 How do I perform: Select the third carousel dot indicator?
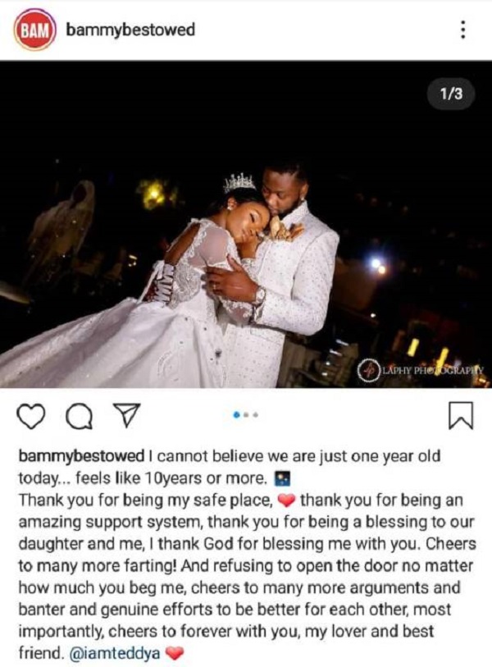click(x=256, y=414)
